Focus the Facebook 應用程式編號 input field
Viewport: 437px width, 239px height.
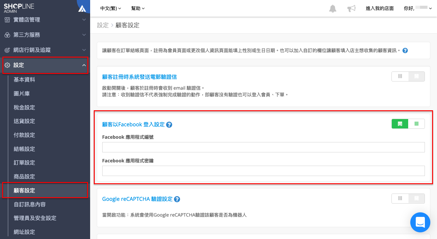point(263,147)
